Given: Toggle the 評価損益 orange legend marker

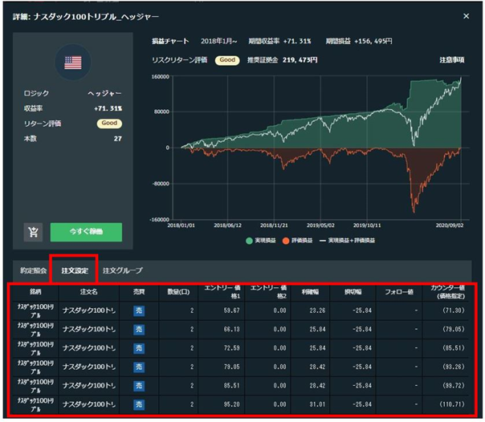Looking at the screenshot, I should 286,241.
